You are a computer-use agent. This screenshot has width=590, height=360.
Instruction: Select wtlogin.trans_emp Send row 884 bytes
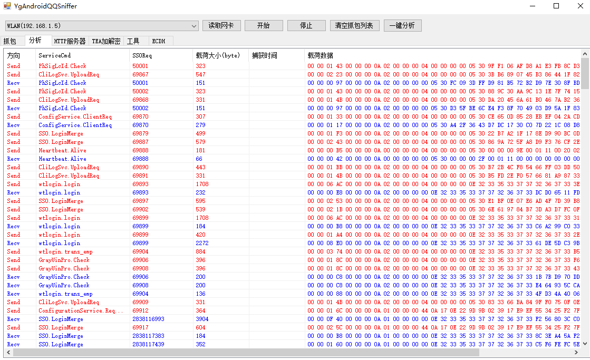click(x=293, y=251)
